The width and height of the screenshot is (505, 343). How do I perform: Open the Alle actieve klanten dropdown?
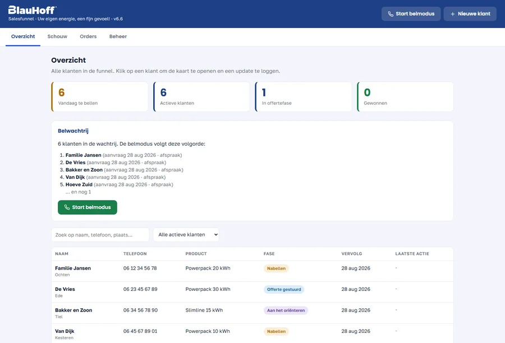point(186,235)
